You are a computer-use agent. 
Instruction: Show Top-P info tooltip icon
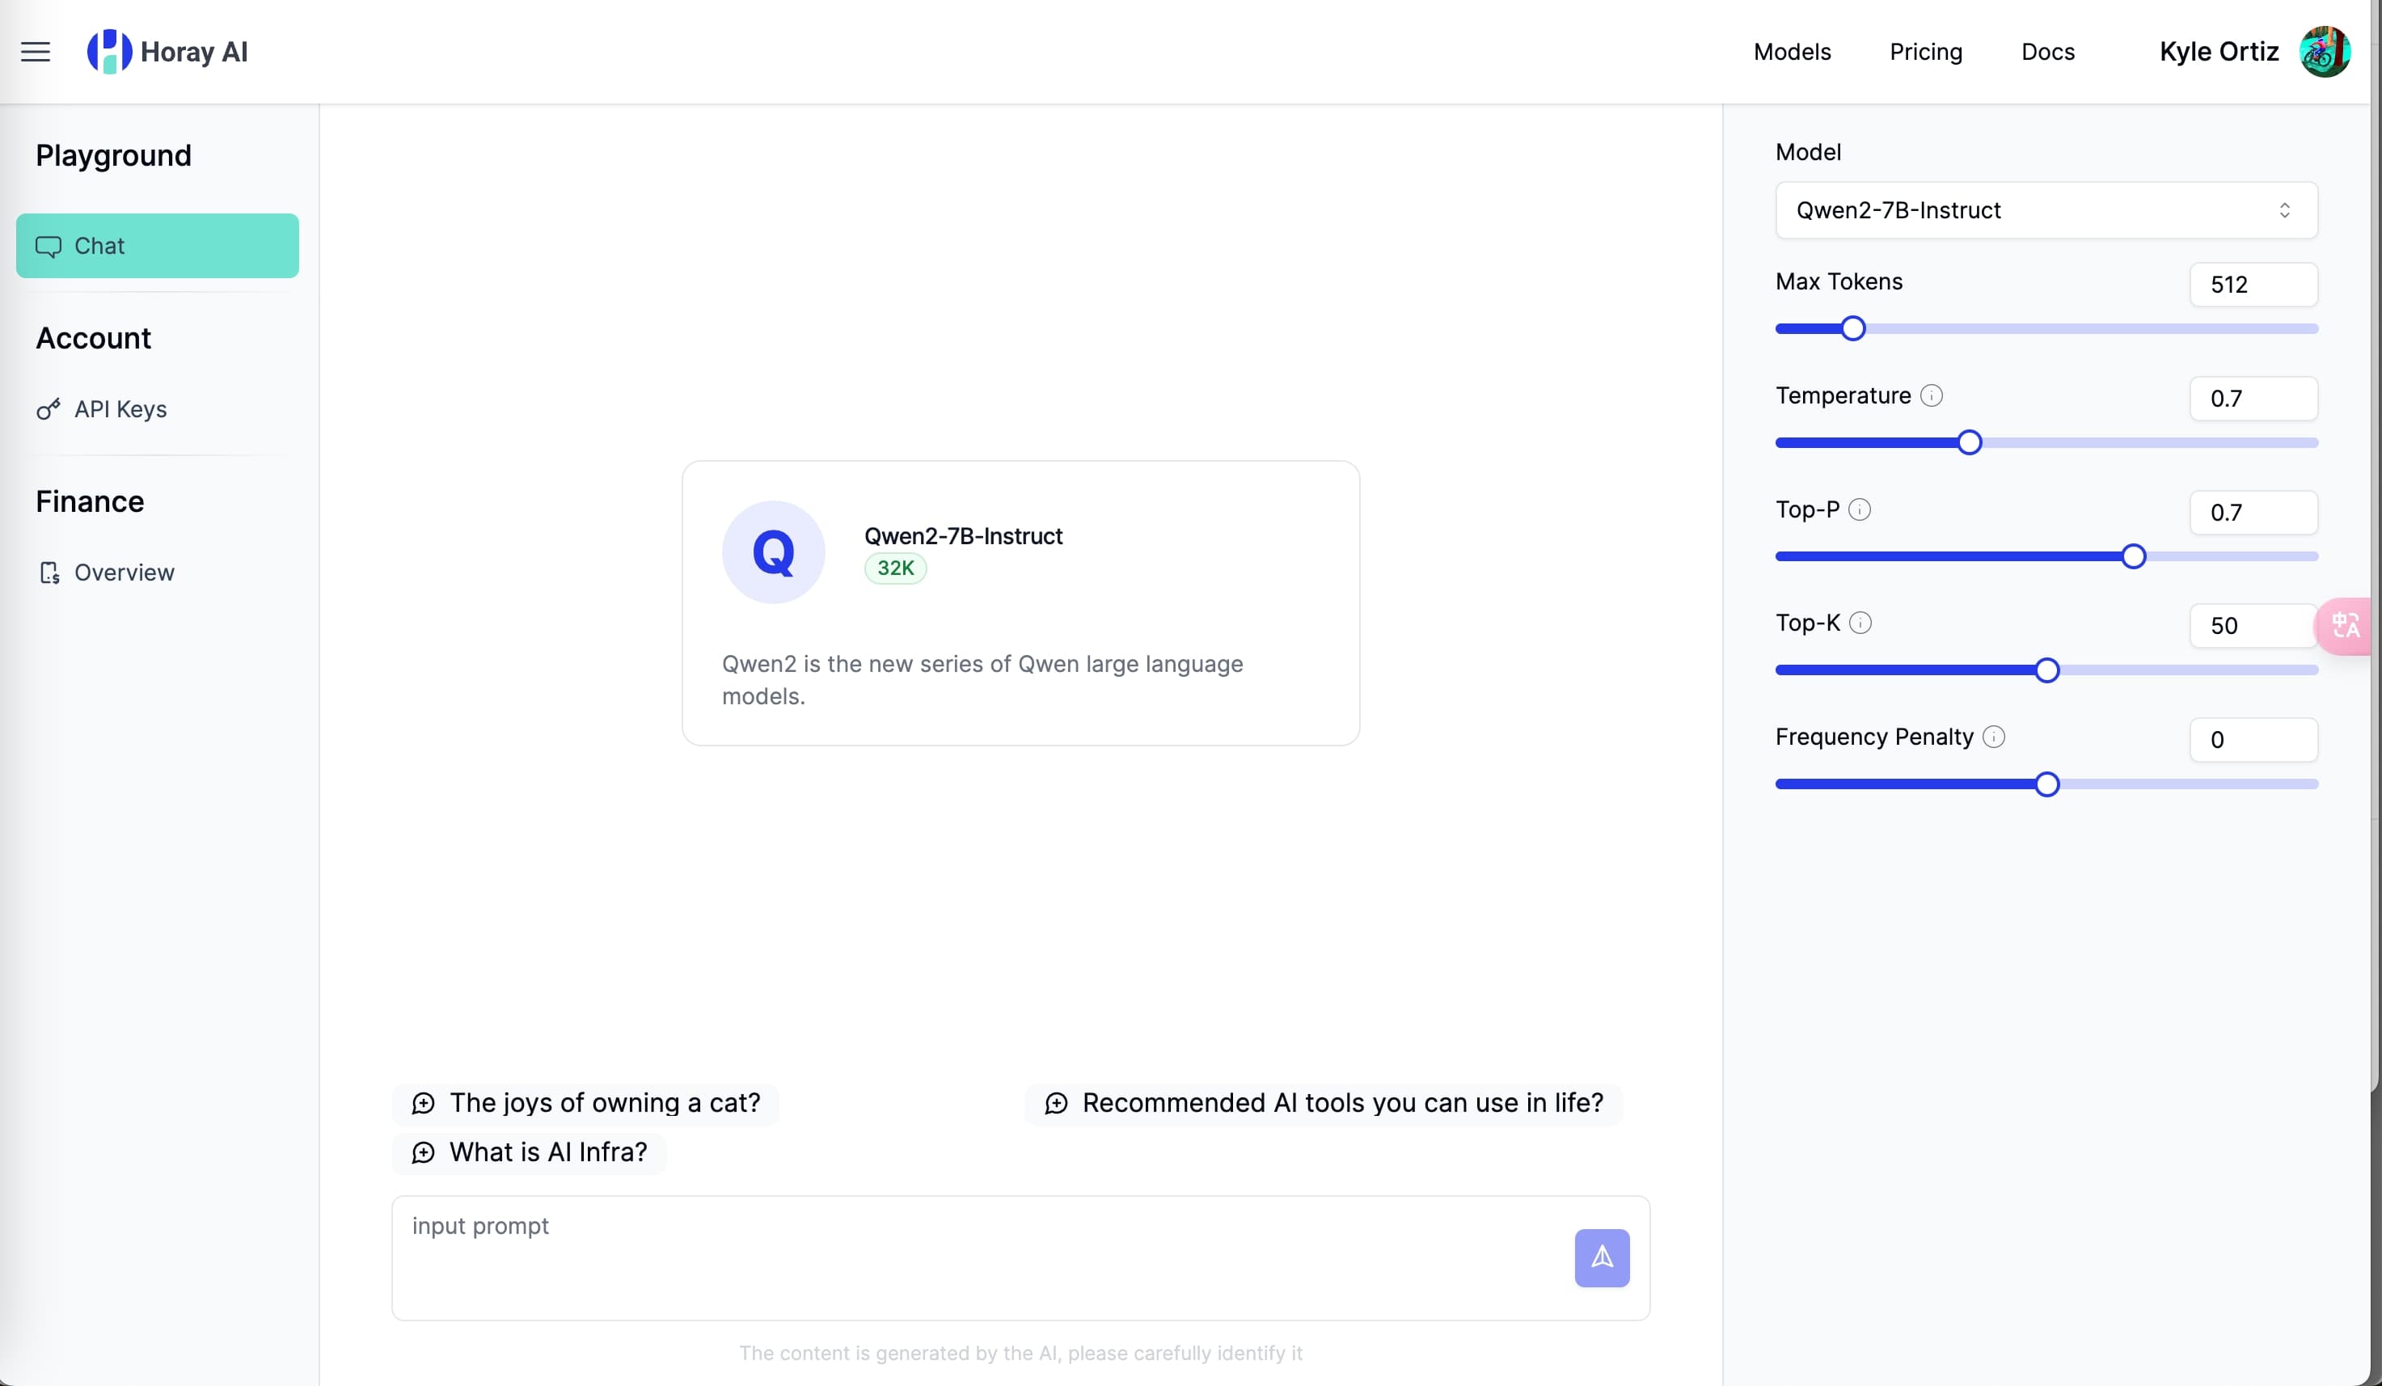tap(1860, 509)
